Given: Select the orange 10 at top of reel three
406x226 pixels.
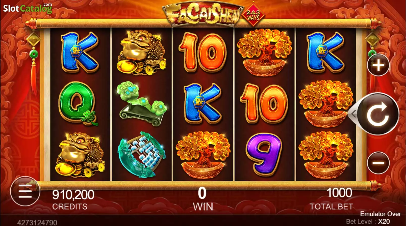Looking at the screenshot, I should [x=203, y=52].
